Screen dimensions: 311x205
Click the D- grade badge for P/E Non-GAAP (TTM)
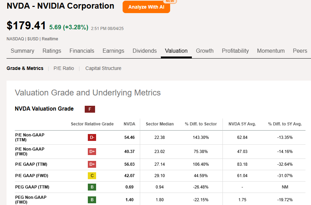click(92, 137)
